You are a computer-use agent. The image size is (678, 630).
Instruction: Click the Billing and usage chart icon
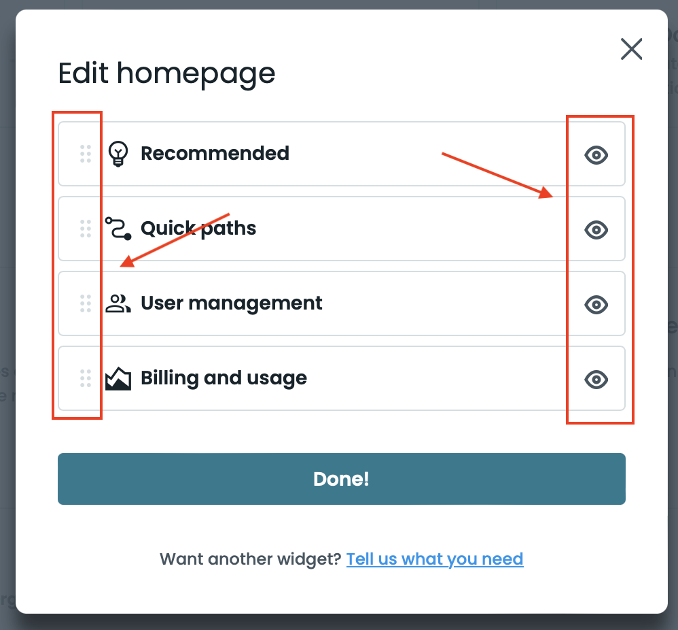(x=117, y=378)
